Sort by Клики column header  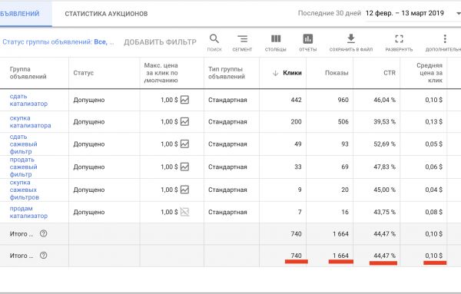tap(292, 73)
